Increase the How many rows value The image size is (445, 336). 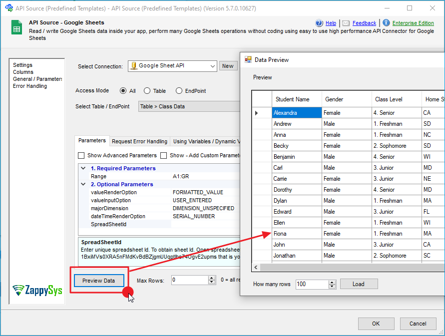click(x=332, y=282)
